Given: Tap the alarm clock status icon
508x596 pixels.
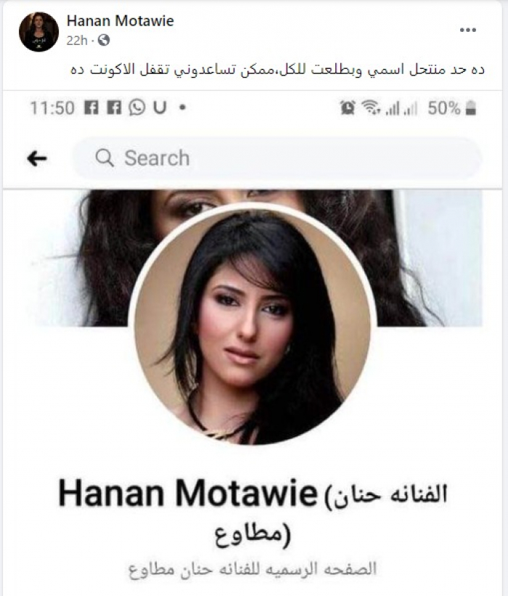Looking at the screenshot, I should (x=348, y=107).
